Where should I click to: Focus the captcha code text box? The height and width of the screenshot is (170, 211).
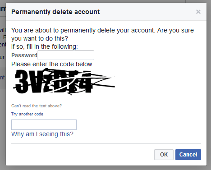coord(44,124)
